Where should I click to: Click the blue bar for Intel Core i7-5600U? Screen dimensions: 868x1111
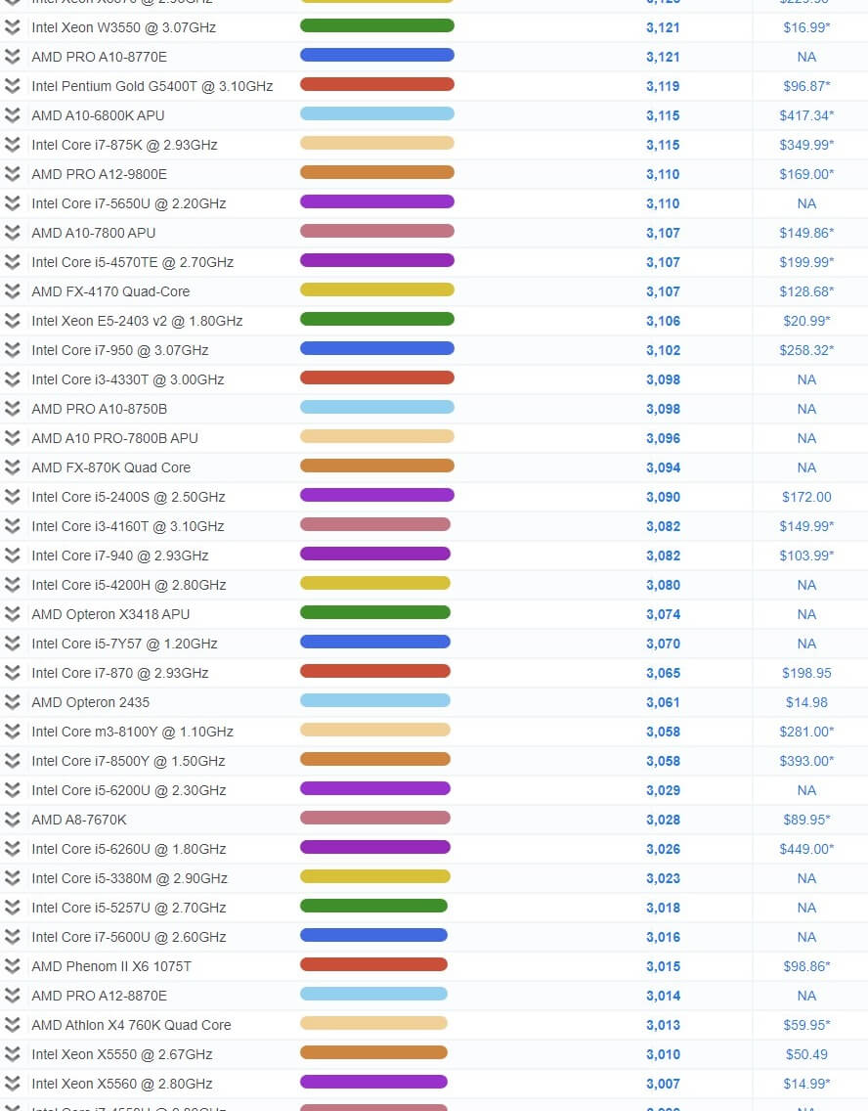tap(373, 935)
